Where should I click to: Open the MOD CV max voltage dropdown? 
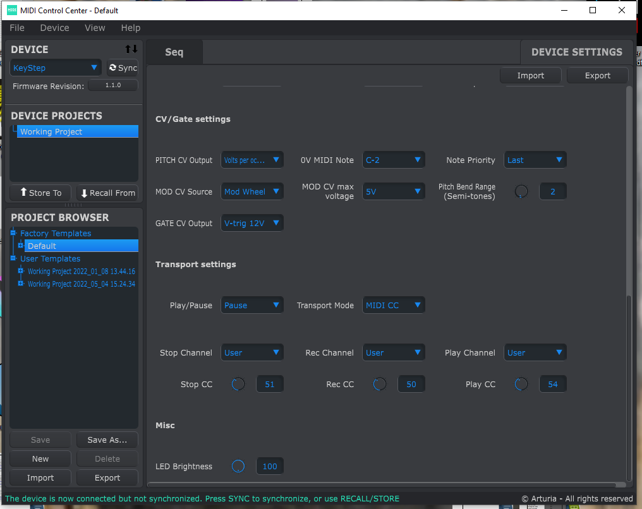click(x=394, y=191)
